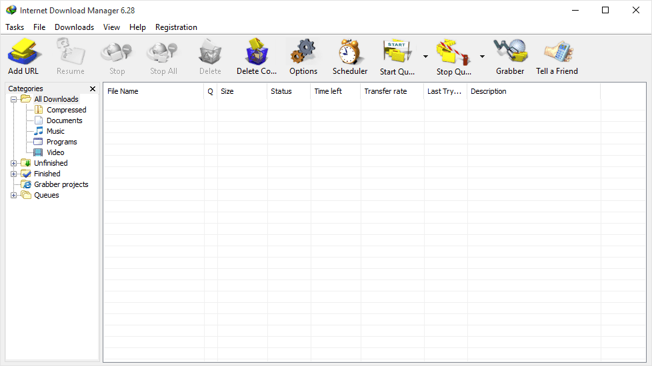Sort by File Name column header
This screenshot has width=652, height=366.
pyautogui.click(x=153, y=91)
